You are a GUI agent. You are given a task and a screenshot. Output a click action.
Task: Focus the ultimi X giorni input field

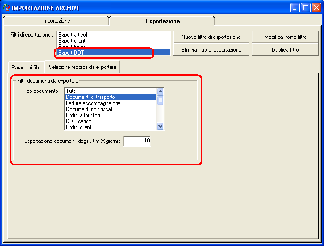pyautogui.click(x=137, y=141)
